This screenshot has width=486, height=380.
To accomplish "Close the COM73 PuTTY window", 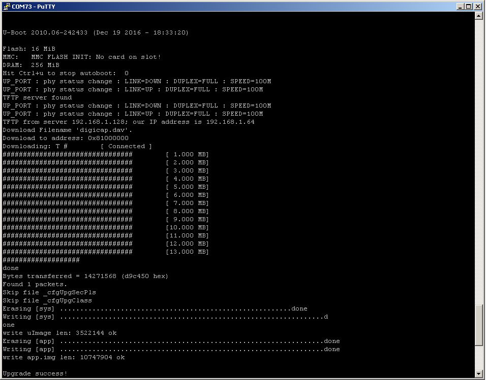I will click(478, 6).
